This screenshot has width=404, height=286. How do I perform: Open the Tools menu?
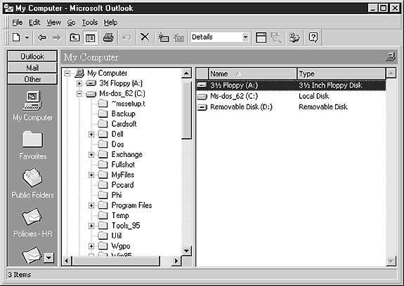pyautogui.click(x=90, y=22)
